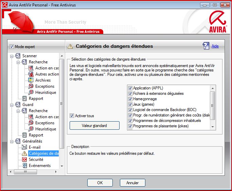This screenshot has height=191, width=232.
Task: Open the Aide help link
Action: click(215, 46)
